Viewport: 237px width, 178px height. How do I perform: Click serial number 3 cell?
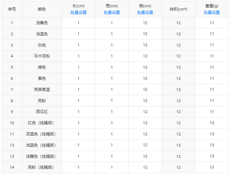[12, 45]
